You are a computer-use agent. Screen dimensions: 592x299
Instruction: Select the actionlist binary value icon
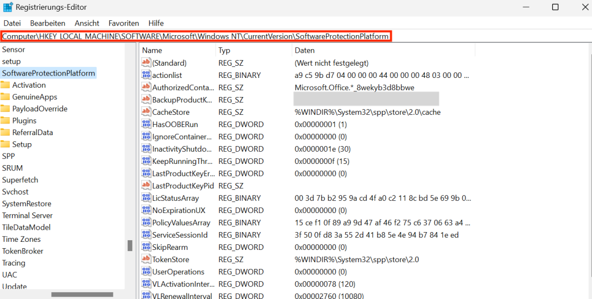(x=146, y=75)
